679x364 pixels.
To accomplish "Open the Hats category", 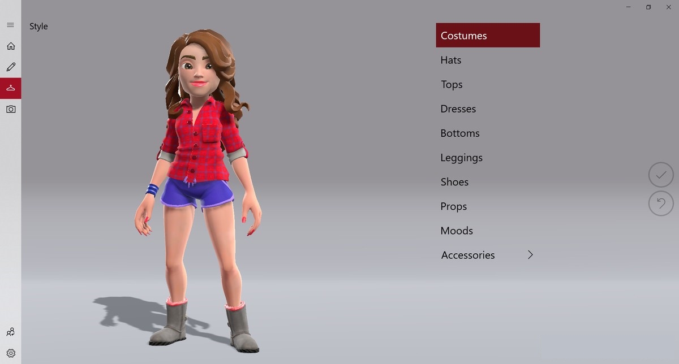I will (x=451, y=60).
